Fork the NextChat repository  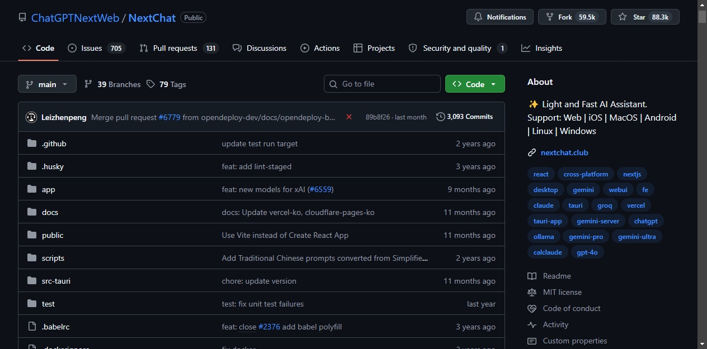pos(572,17)
